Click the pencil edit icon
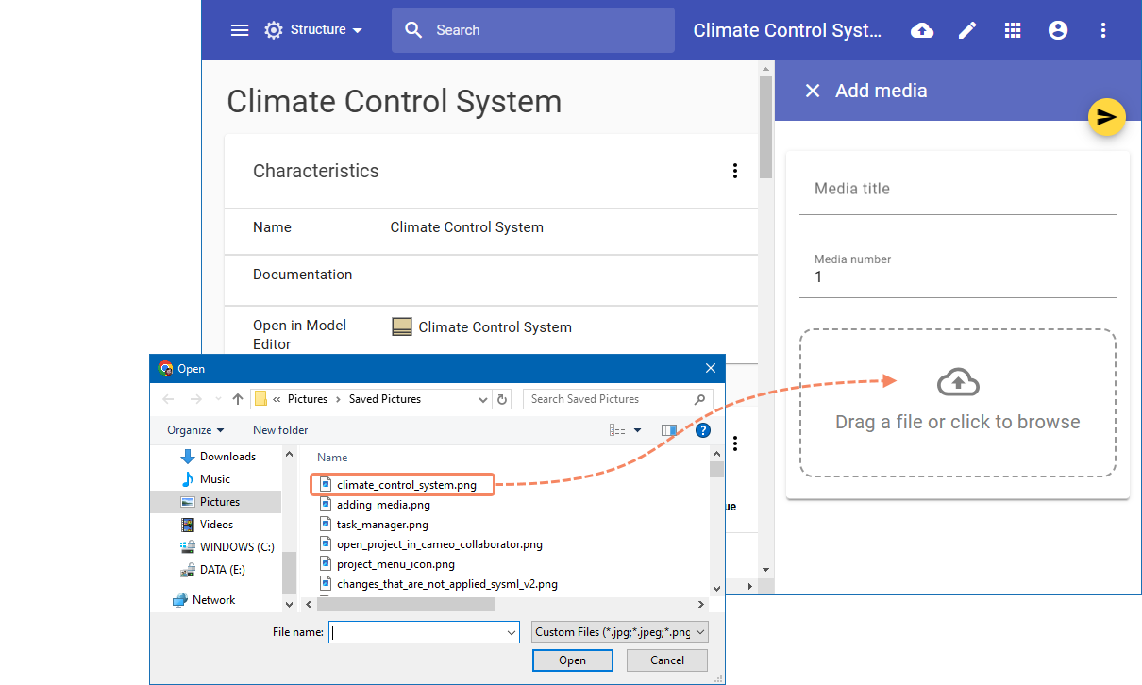The height and width of the screenshot is (685, 1142). pos(967,30)
